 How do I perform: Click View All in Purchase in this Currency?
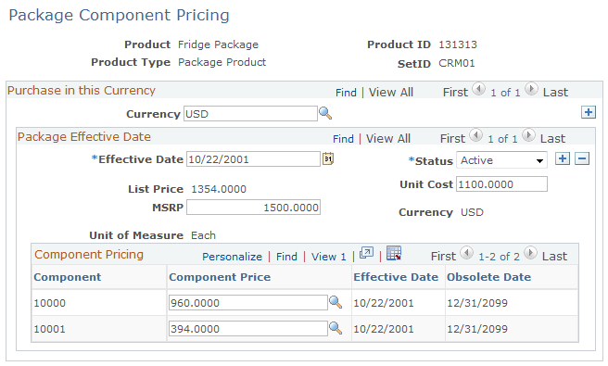pyautogui.click(x=391, y=93)
